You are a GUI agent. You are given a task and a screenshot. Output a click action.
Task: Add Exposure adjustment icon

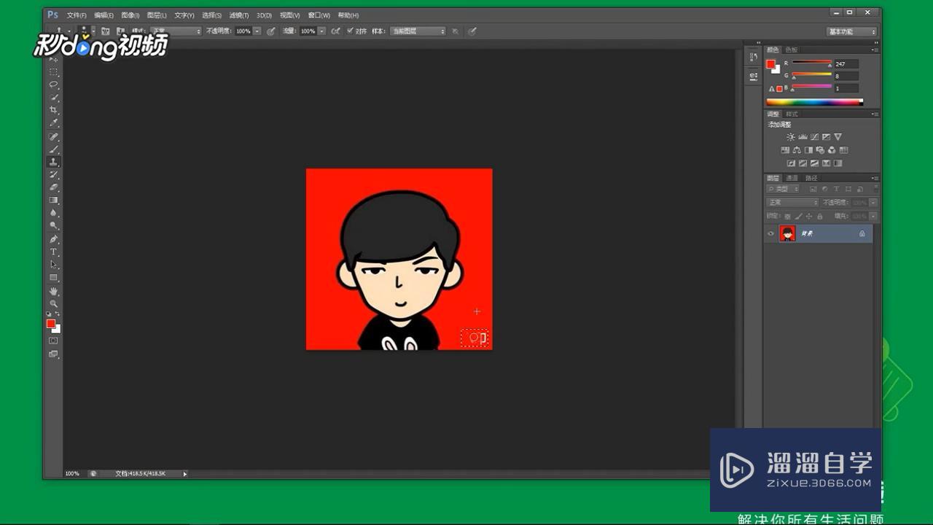click(x=826, y=137)
